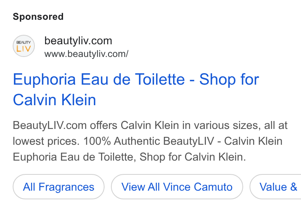Image resolution: width=301 pixels, height=212 pixels.
Task: Click the partially visible Value & chip
Action: point(276,187)
